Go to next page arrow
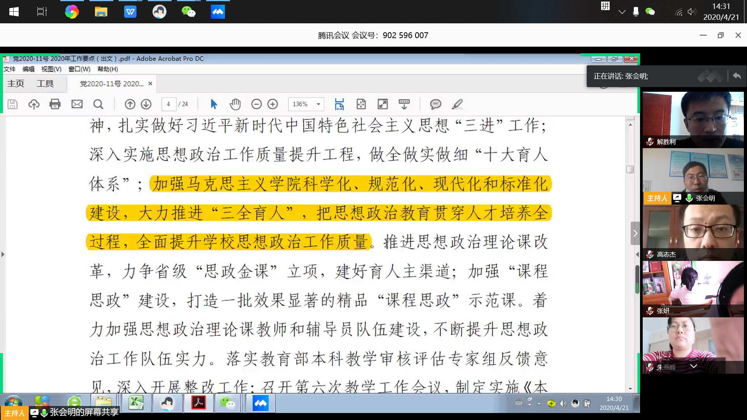The image size is (747, 420). point(146,104)
